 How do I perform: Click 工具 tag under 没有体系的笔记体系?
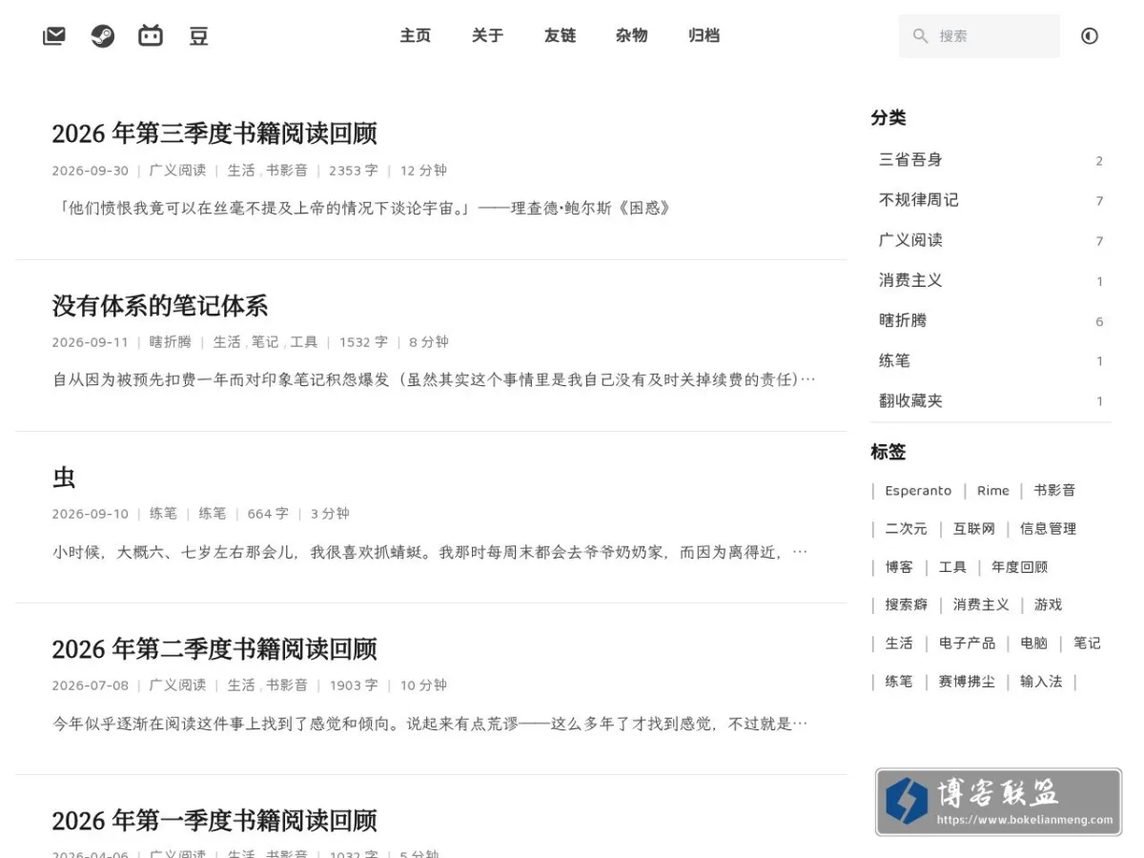304,342
